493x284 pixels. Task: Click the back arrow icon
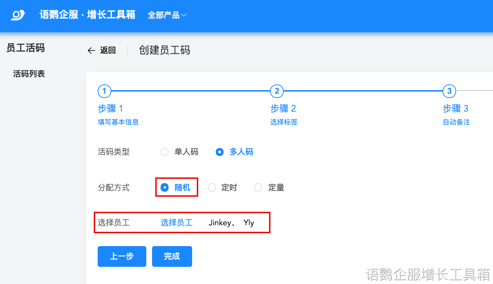point(92,50)
